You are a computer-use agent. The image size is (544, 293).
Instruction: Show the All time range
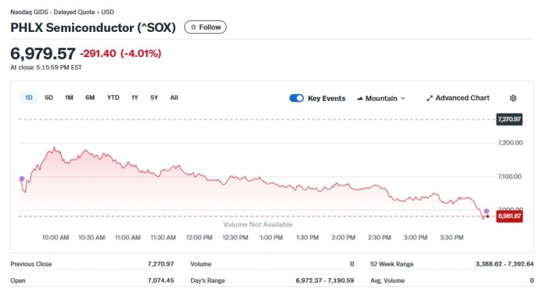tap(174, 98)
